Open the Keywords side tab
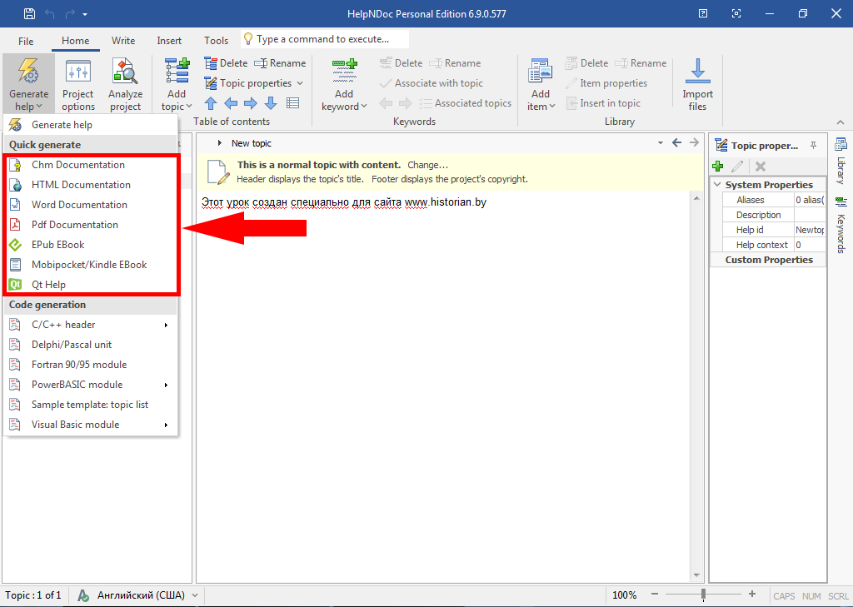 (x=841, y=225)
